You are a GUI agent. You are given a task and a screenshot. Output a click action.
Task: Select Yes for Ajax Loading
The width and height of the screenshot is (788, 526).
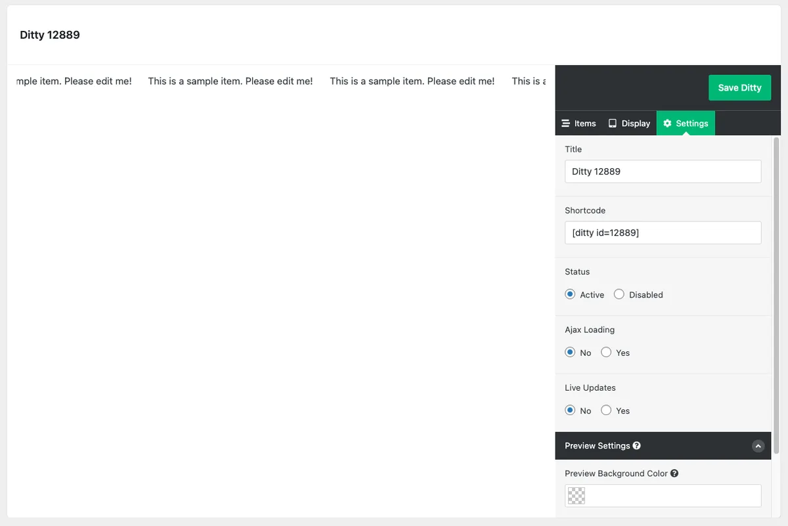point(606,352)
